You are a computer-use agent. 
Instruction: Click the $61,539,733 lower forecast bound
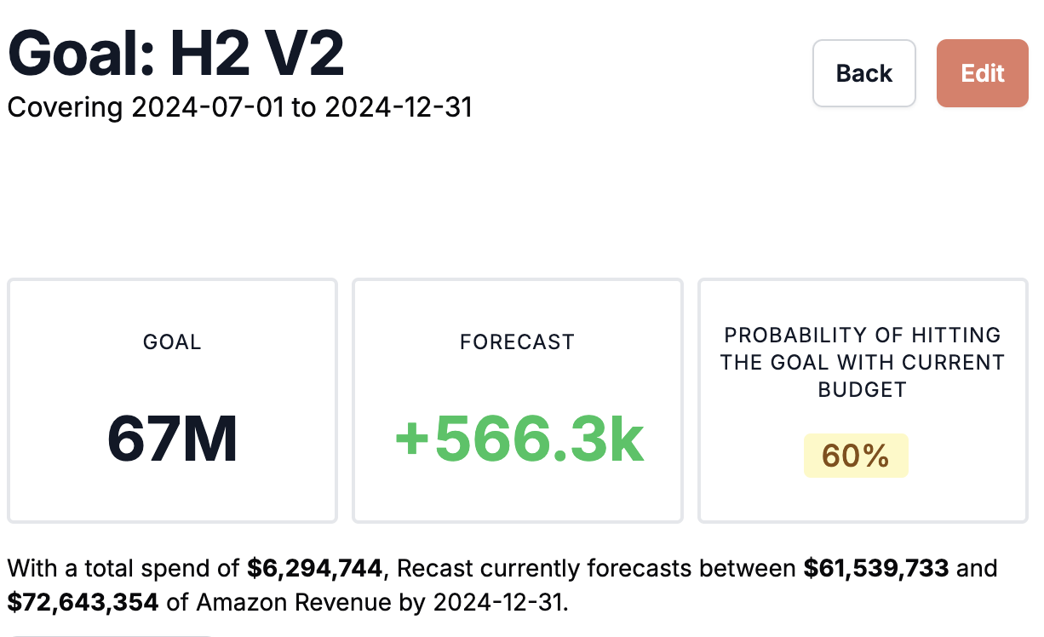tap(875, 568)
